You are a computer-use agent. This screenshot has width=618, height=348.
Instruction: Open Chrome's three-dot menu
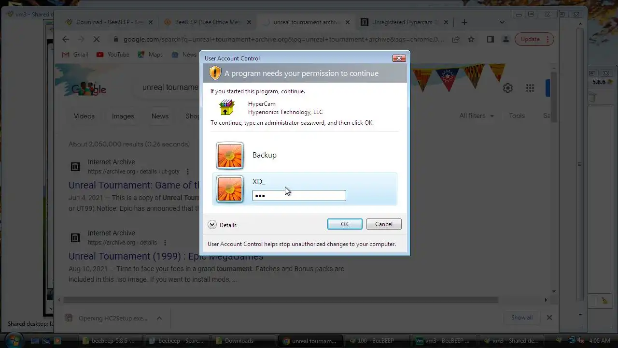(548, 39)
